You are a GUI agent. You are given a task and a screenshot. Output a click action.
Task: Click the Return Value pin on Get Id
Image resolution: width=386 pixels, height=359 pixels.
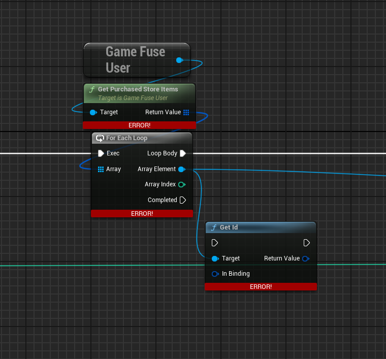click(306, 258)
